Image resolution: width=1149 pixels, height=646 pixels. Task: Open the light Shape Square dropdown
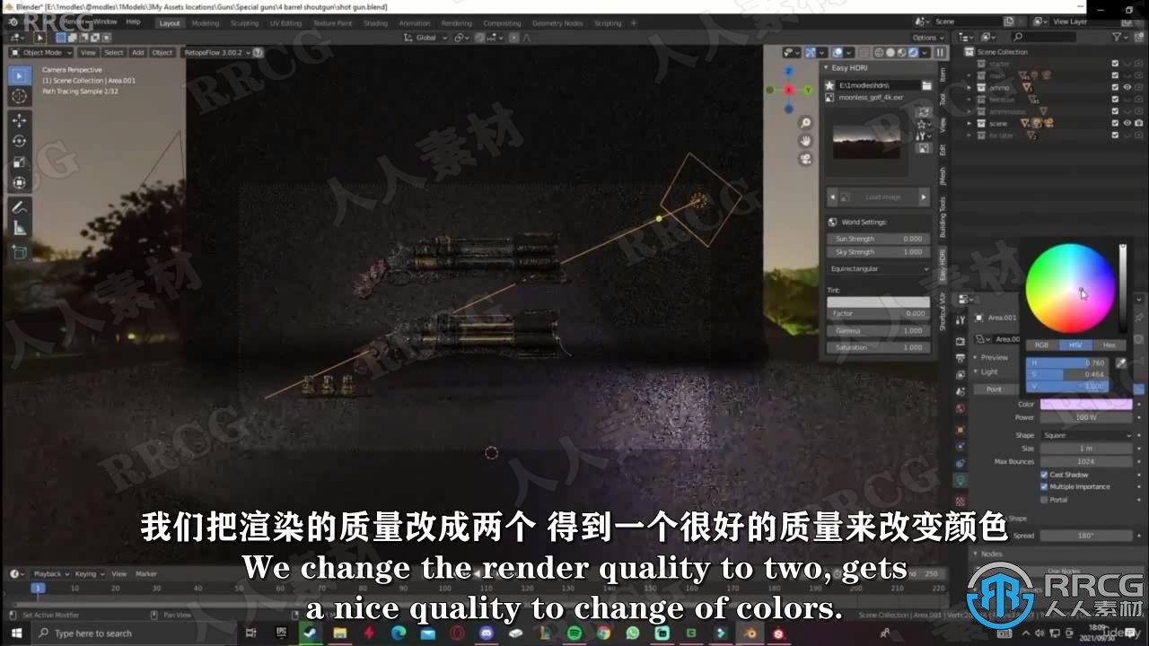pyautogui.click(x=1086, y=435)
